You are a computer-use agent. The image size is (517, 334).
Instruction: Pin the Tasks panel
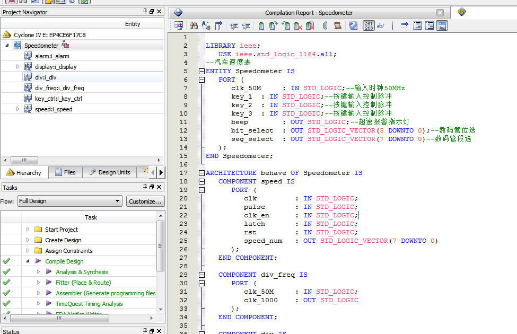tap(145, 187)
